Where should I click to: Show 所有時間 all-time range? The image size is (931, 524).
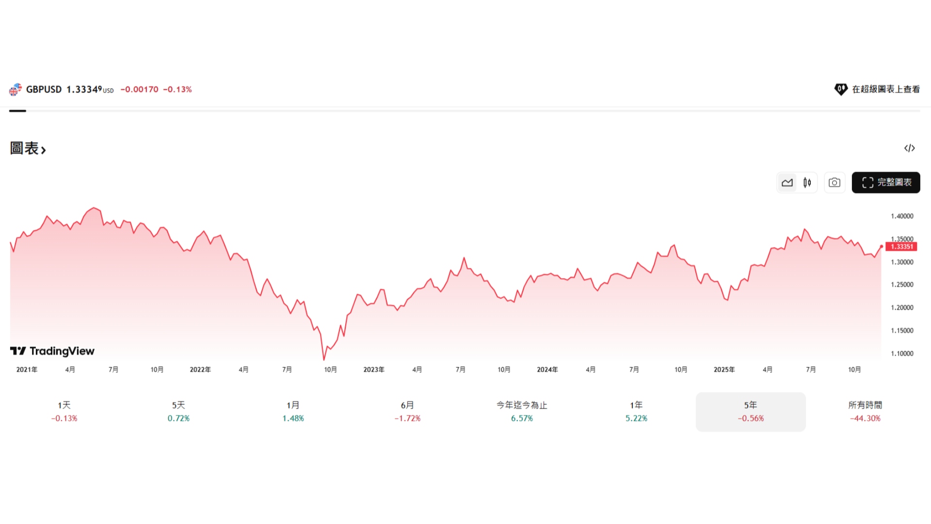pos(865,411)
